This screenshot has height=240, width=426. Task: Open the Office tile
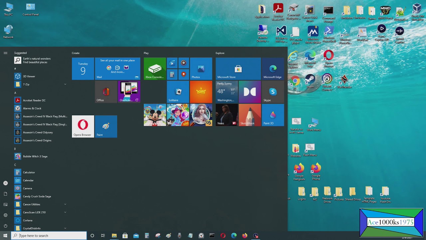tap(106, 92)
